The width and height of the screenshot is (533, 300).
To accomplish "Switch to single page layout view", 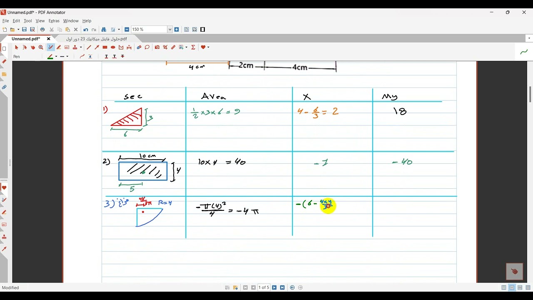I will 504,287.
